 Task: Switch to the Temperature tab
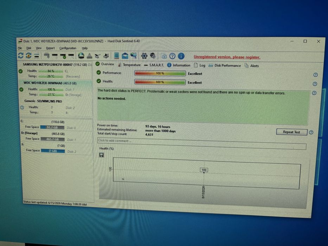[129, 65]
